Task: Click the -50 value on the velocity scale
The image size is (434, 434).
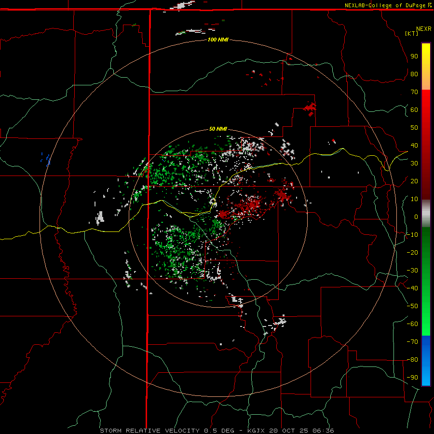Action: pyautogui.click(x=412, y=306)
